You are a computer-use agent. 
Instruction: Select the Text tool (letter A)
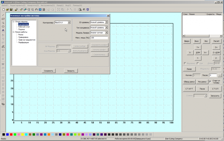click(3, 30)
